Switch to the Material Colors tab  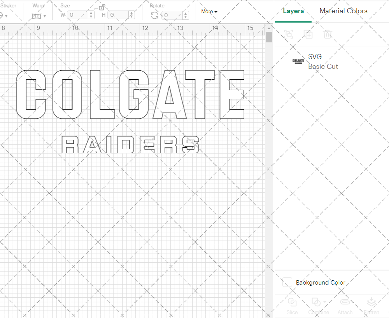coord(343,11)
